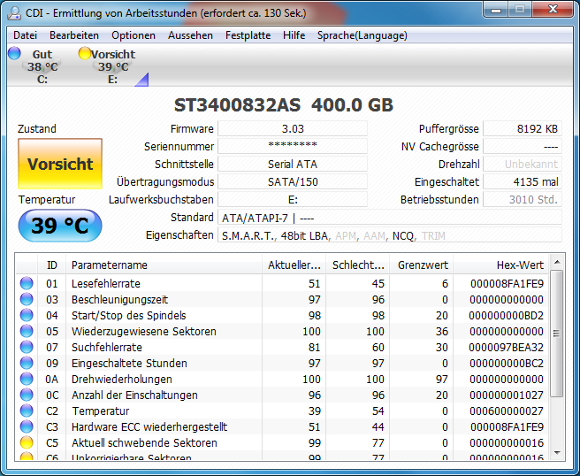The height and width of the screenshot is (476, 580).
Task: Click the Laufwerksbuchstaben E: field
Action: coord(293,199)
